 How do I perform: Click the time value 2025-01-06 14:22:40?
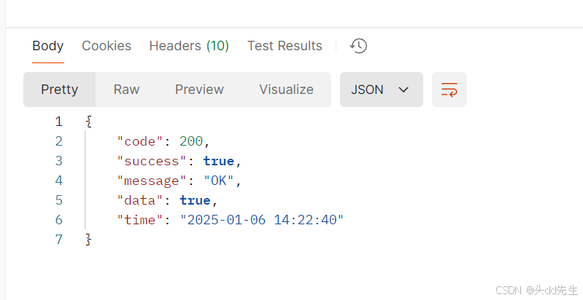pos(262,220)
